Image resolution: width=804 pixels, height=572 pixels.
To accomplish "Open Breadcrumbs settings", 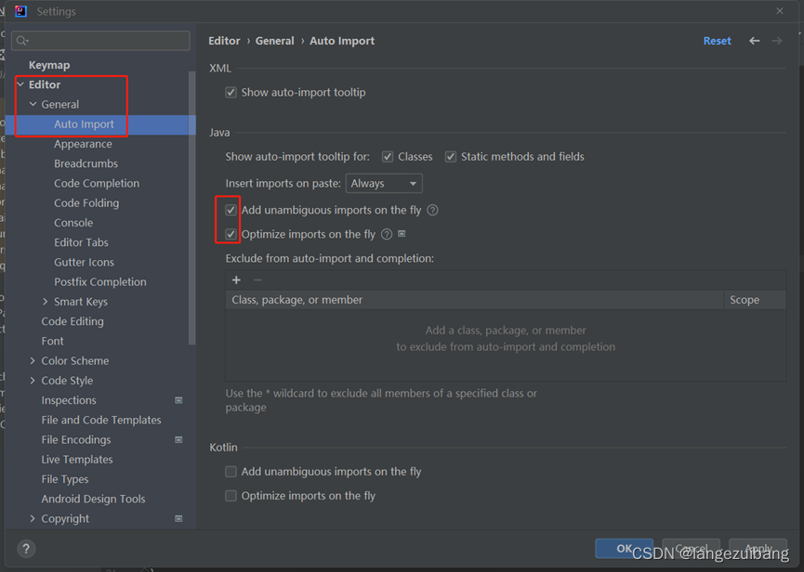I will (86, 163).
